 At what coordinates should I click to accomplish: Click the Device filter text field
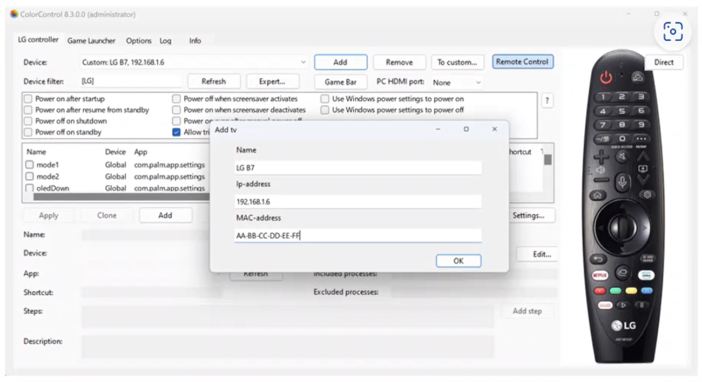(x=131, y=81)
